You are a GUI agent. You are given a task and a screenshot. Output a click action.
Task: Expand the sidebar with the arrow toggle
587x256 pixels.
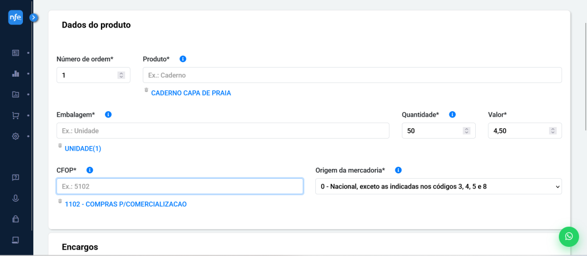coord(34,18)
